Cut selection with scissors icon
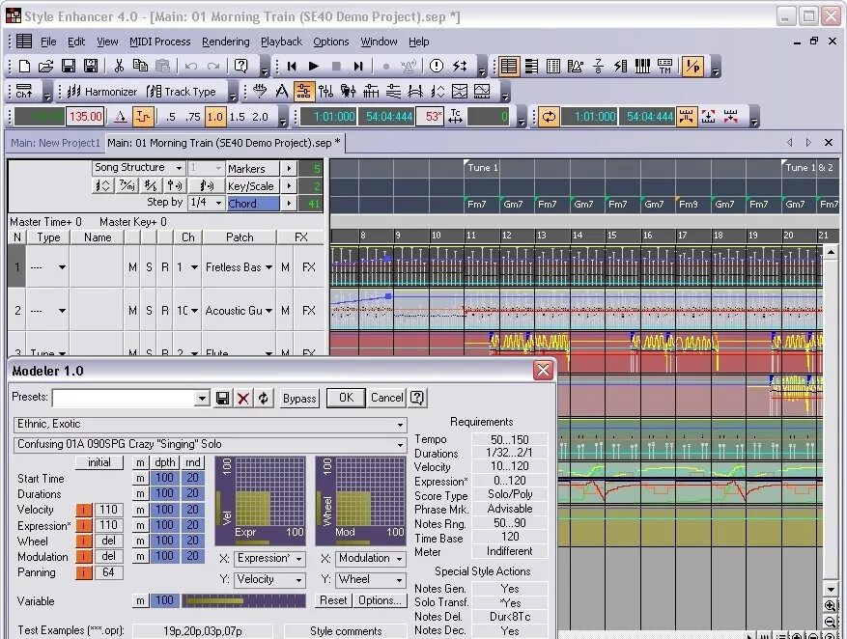 [119, 67]
